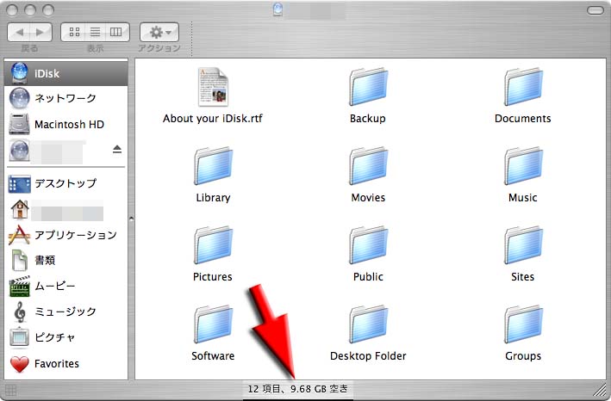Select the Music folder icon
The image size is (611, 401).
523,166
